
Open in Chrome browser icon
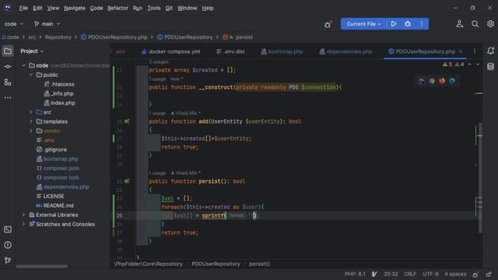point(432,81)
